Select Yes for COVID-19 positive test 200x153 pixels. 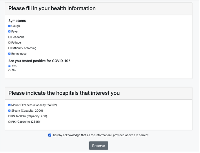pos(10,66)
